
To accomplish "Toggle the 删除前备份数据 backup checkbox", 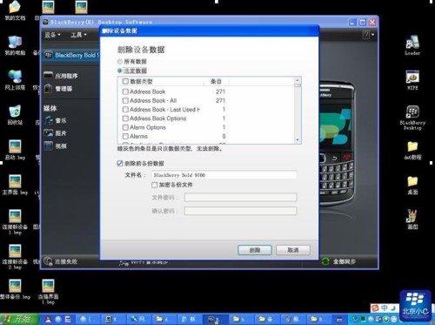I will pos(120,163).
